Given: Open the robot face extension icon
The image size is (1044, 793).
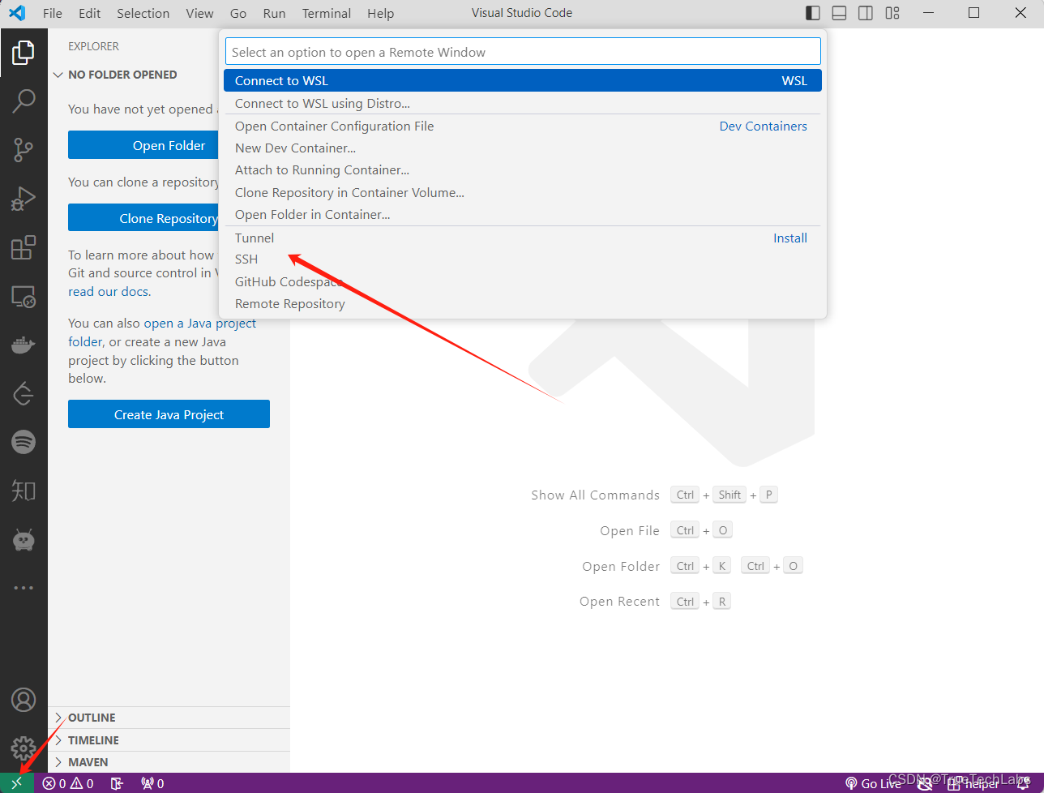Looking at the screenshot, I should [24, 539].
